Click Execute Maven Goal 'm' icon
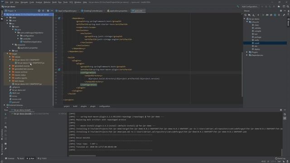This screenshot has width=290, height=163. click(x=267, y=15)
